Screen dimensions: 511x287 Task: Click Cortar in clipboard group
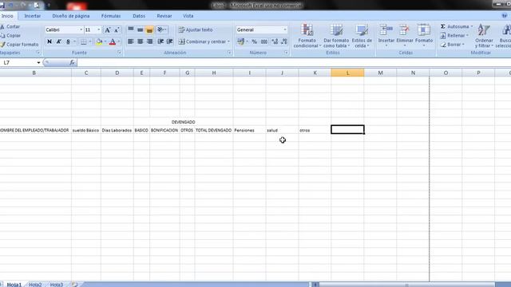[x=10, y=26]
